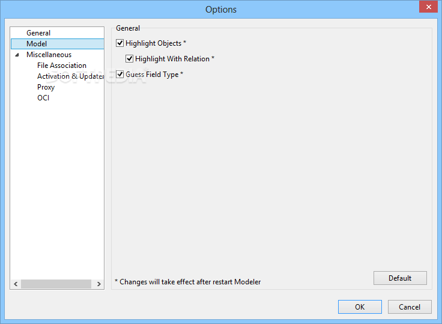The image size is (442, 324).
Task: Click the Cancel button
Action: [410, 307]
